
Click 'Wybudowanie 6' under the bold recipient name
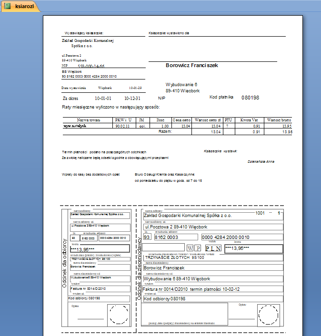pos(181,85)
